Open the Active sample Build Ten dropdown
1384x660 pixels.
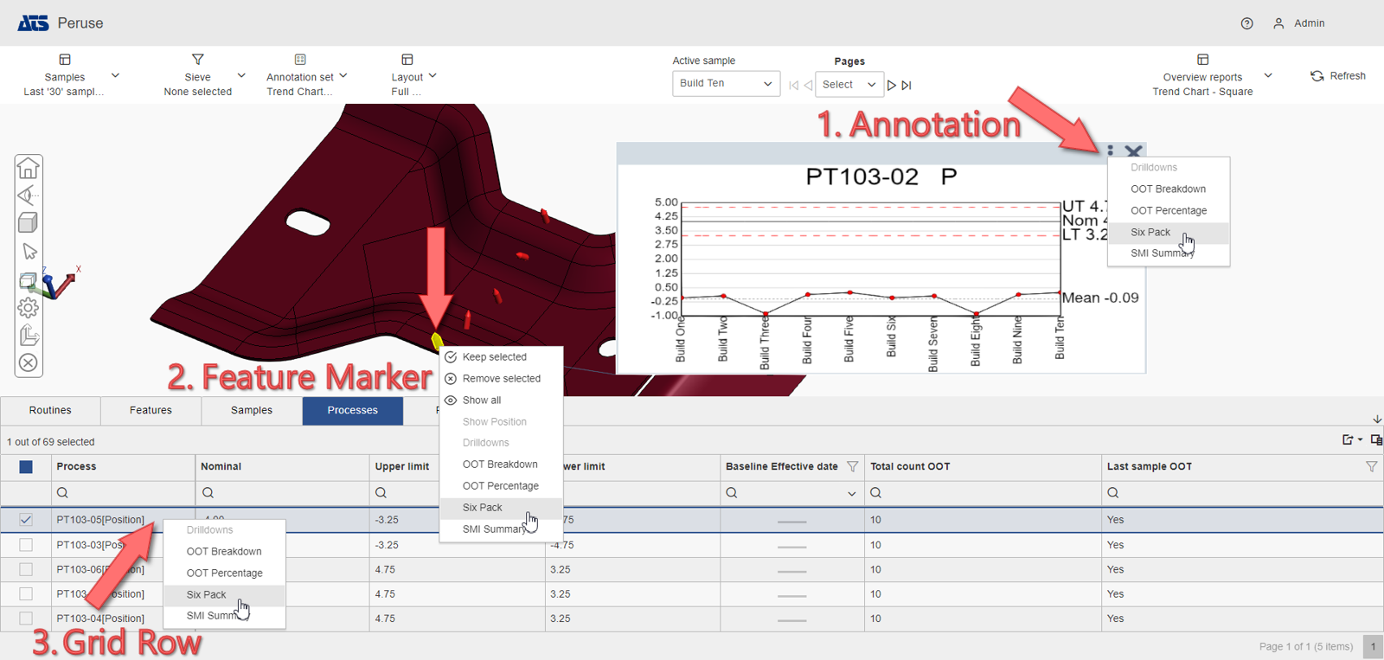click(726, 84)
